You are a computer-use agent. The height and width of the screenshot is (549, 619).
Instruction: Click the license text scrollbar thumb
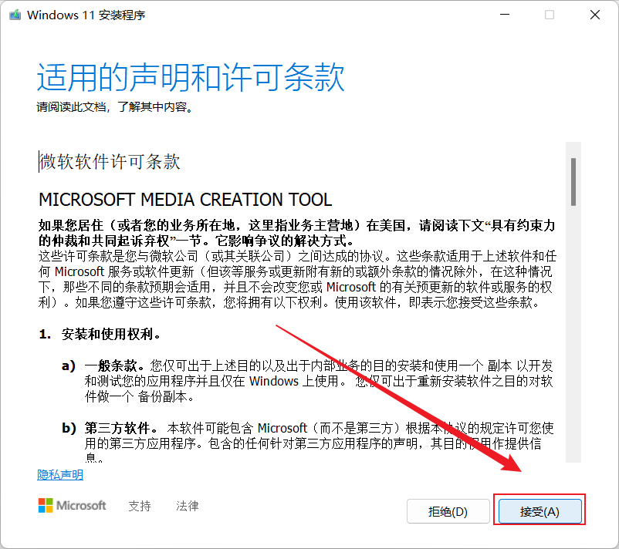pos(573,182)
